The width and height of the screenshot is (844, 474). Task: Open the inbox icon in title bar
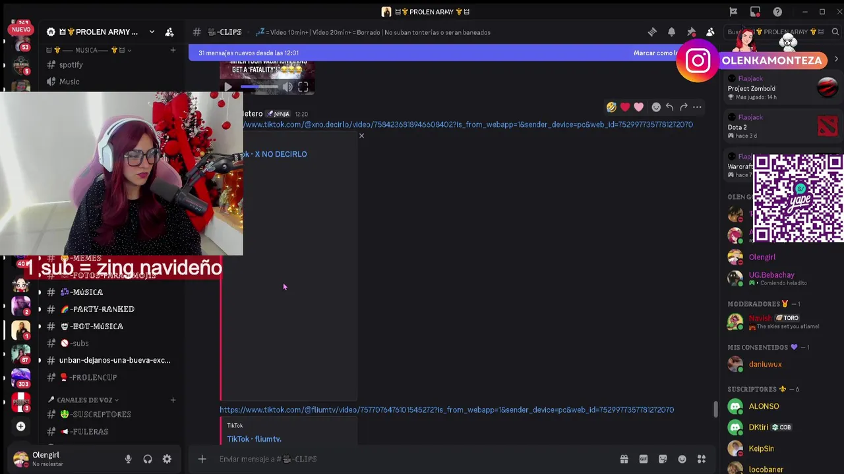tap(755, 11)
